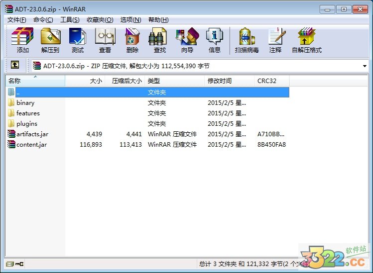
Task: Select the plugins folder name
Action: tap(27, 124)
